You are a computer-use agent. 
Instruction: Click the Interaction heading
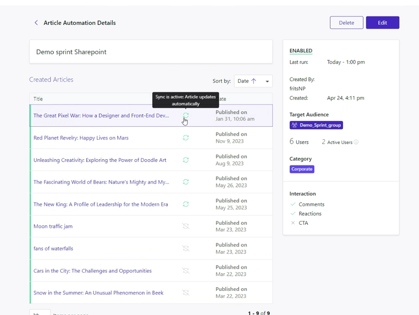click(302, 194)
